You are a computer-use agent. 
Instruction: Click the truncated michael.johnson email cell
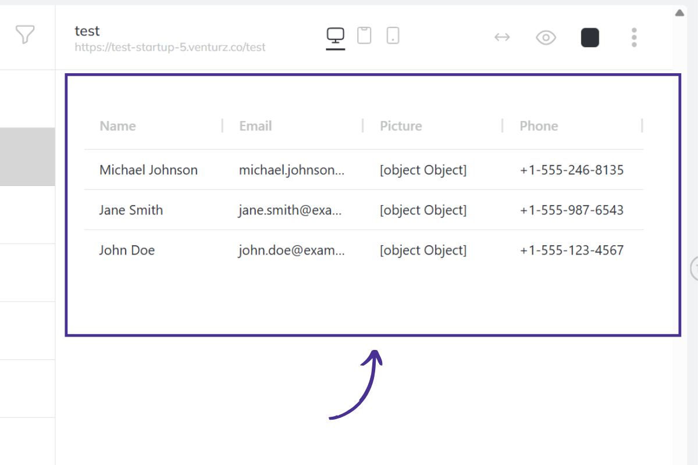pos(291,170)
